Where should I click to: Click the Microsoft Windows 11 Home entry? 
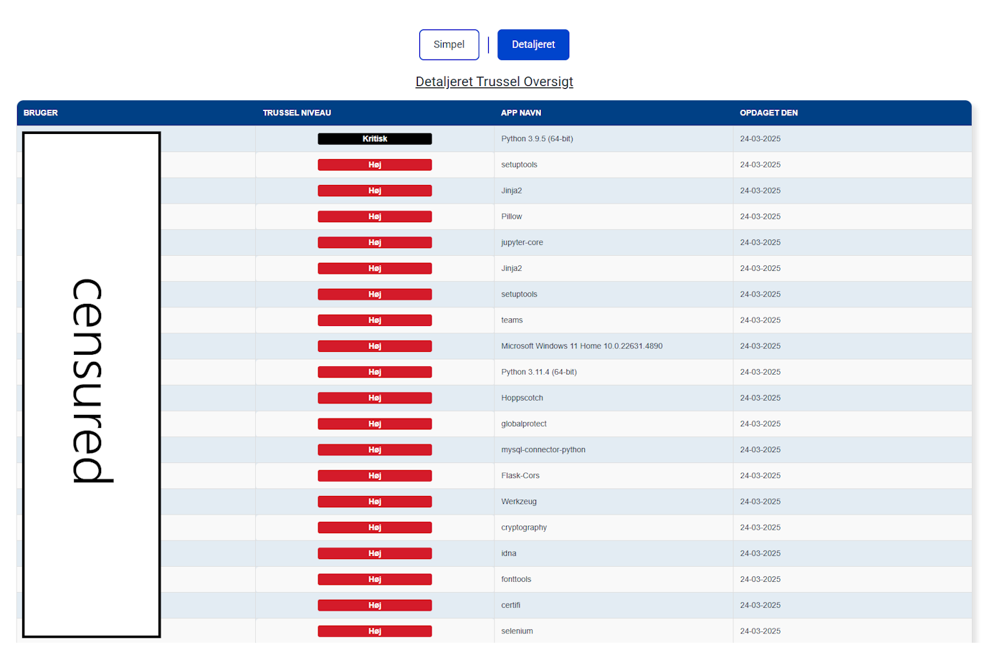coord(581,346)
